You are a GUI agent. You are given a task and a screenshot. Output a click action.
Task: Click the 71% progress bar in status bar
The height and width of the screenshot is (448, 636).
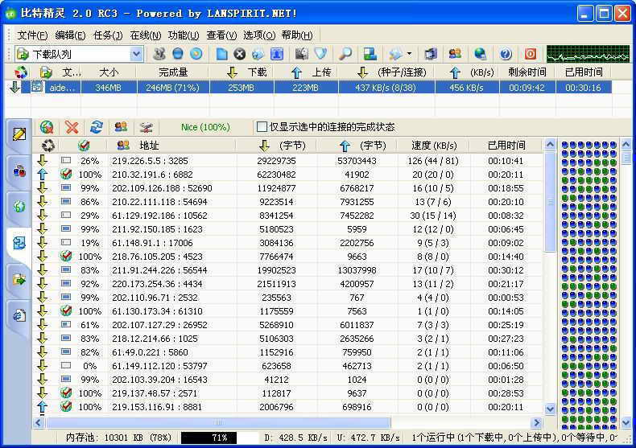click(217, 438)
